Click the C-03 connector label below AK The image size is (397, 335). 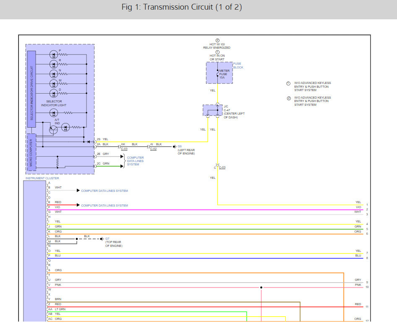point(124,149)
